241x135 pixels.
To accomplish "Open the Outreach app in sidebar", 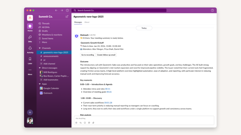I will tap(46, 93).
